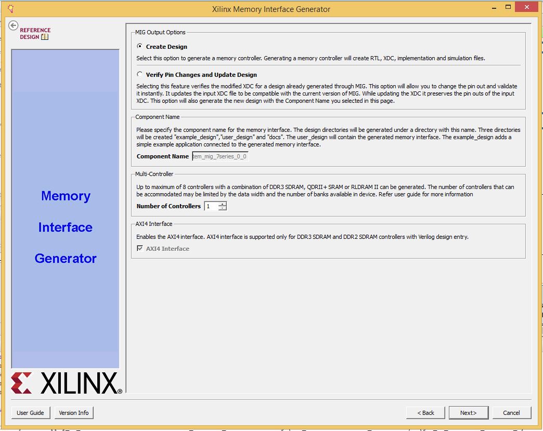Open the User Guide
Screen dimensions: 543x431
pos(31,413)
